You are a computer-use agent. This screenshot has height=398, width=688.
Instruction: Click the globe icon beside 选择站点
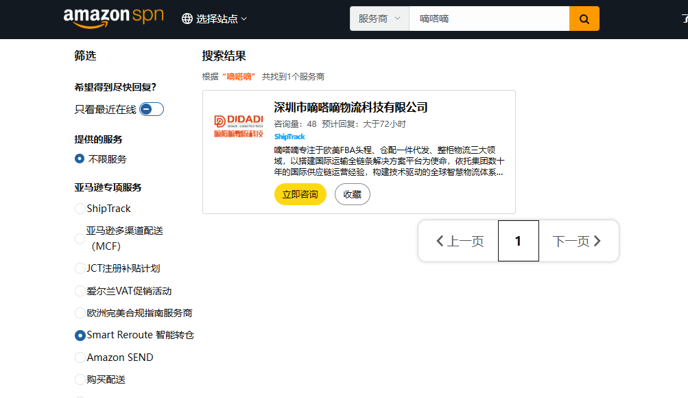187,19
